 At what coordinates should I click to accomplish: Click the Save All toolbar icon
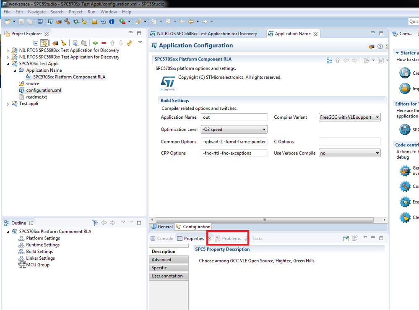point(30,22)
